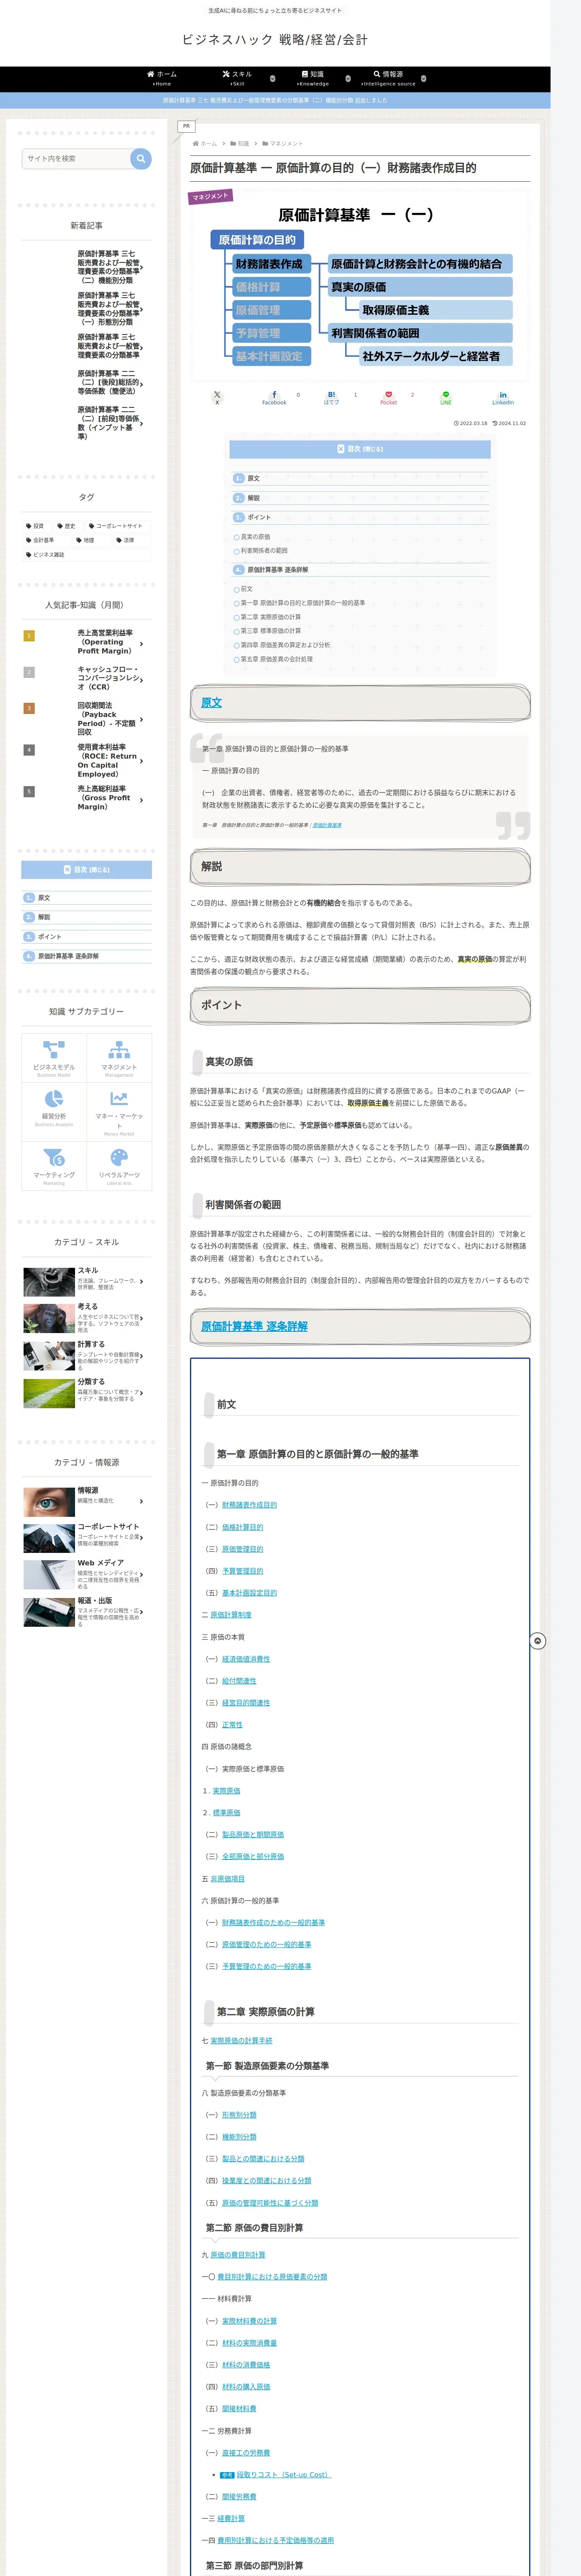Jump to 第二章 実際原価の計算 in contents
The image size is (581, 2576).
pos(270,617)
